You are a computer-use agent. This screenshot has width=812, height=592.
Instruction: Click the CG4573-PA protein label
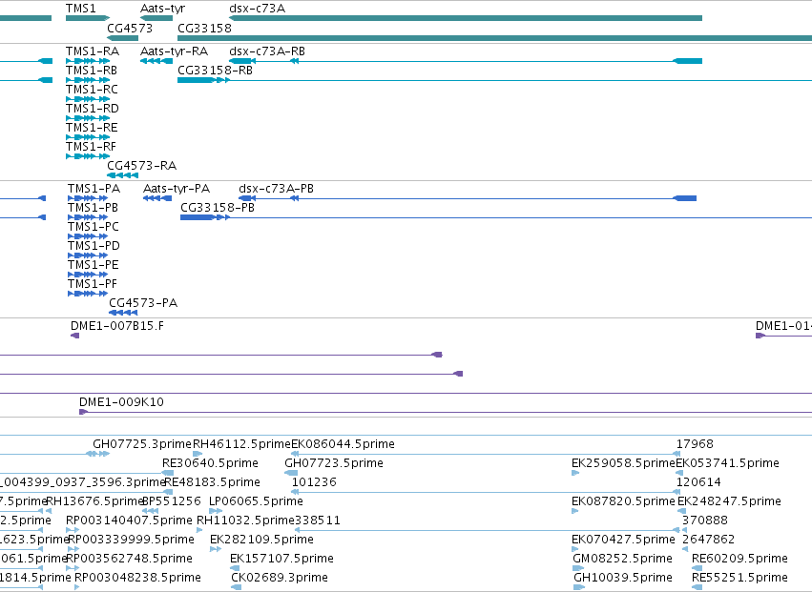143,303
